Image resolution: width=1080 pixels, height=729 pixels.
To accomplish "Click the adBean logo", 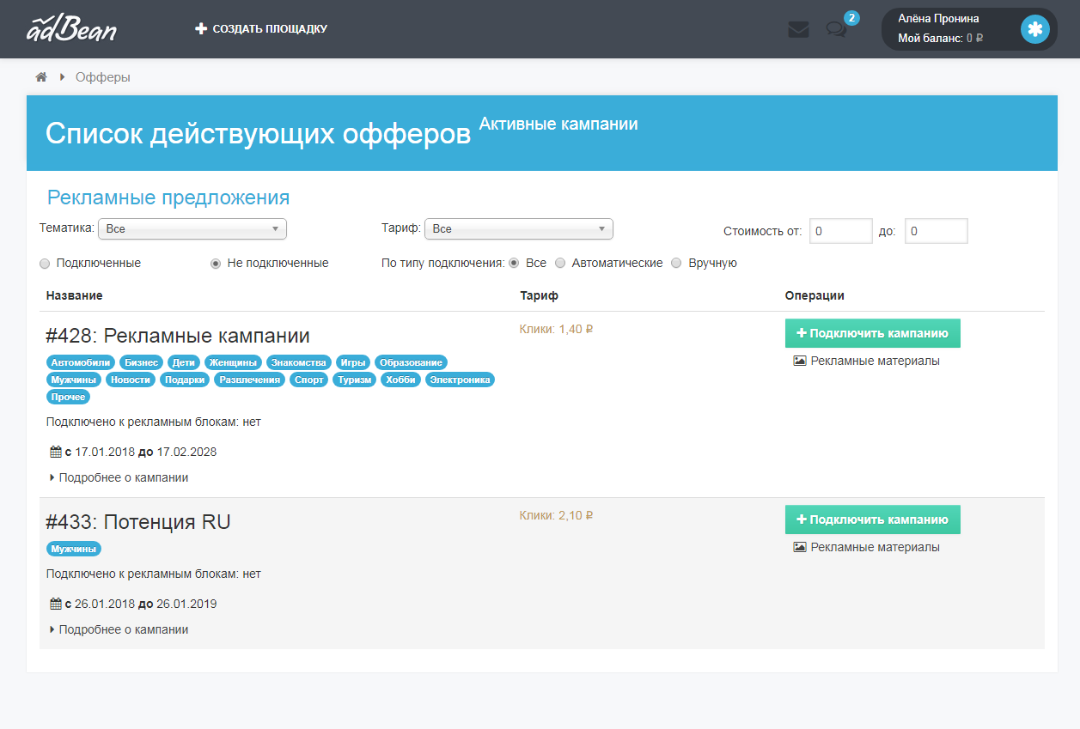I will coord(72,28).
